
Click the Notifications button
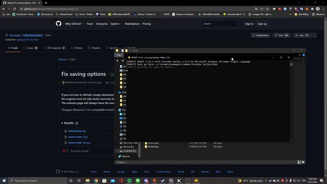[261, 35]
